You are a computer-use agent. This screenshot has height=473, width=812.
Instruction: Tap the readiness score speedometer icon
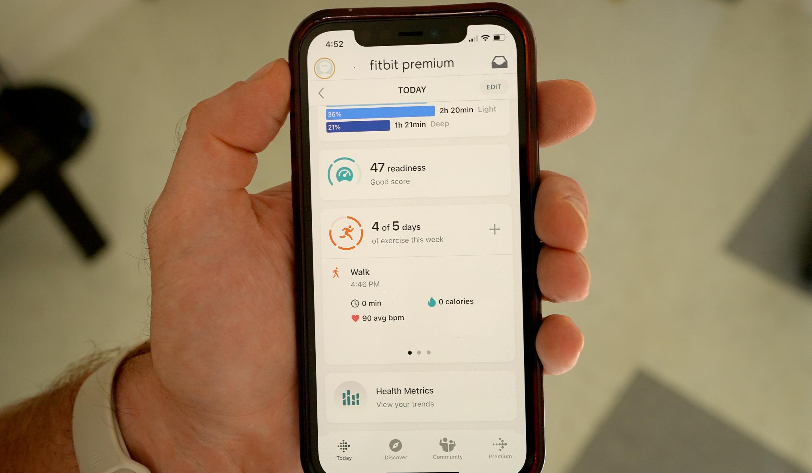click(x=343, y=173)
